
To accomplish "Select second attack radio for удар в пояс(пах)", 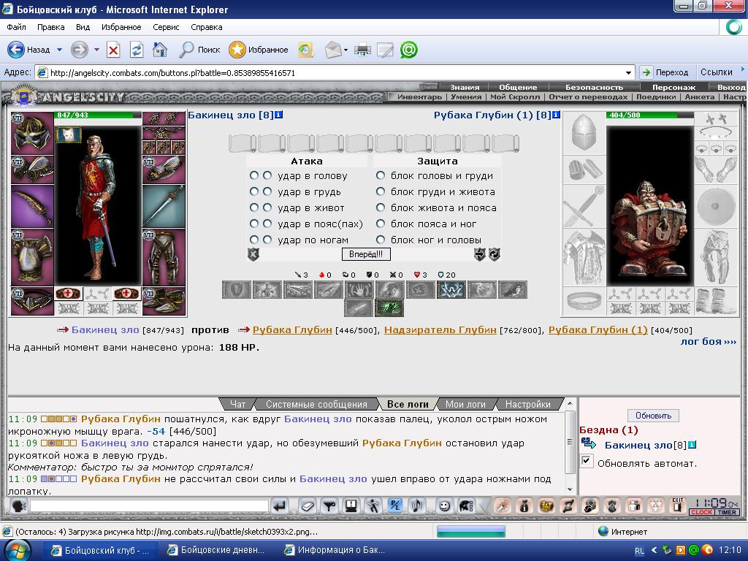I will [267, 224].
